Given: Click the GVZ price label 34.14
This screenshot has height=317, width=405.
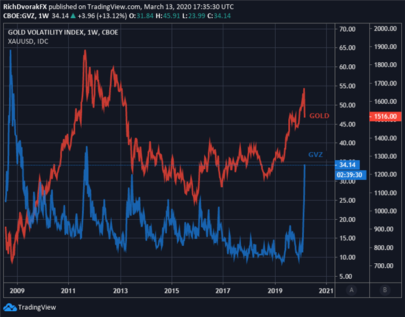Looking at the screenshot, I should [x=347, y=165].
